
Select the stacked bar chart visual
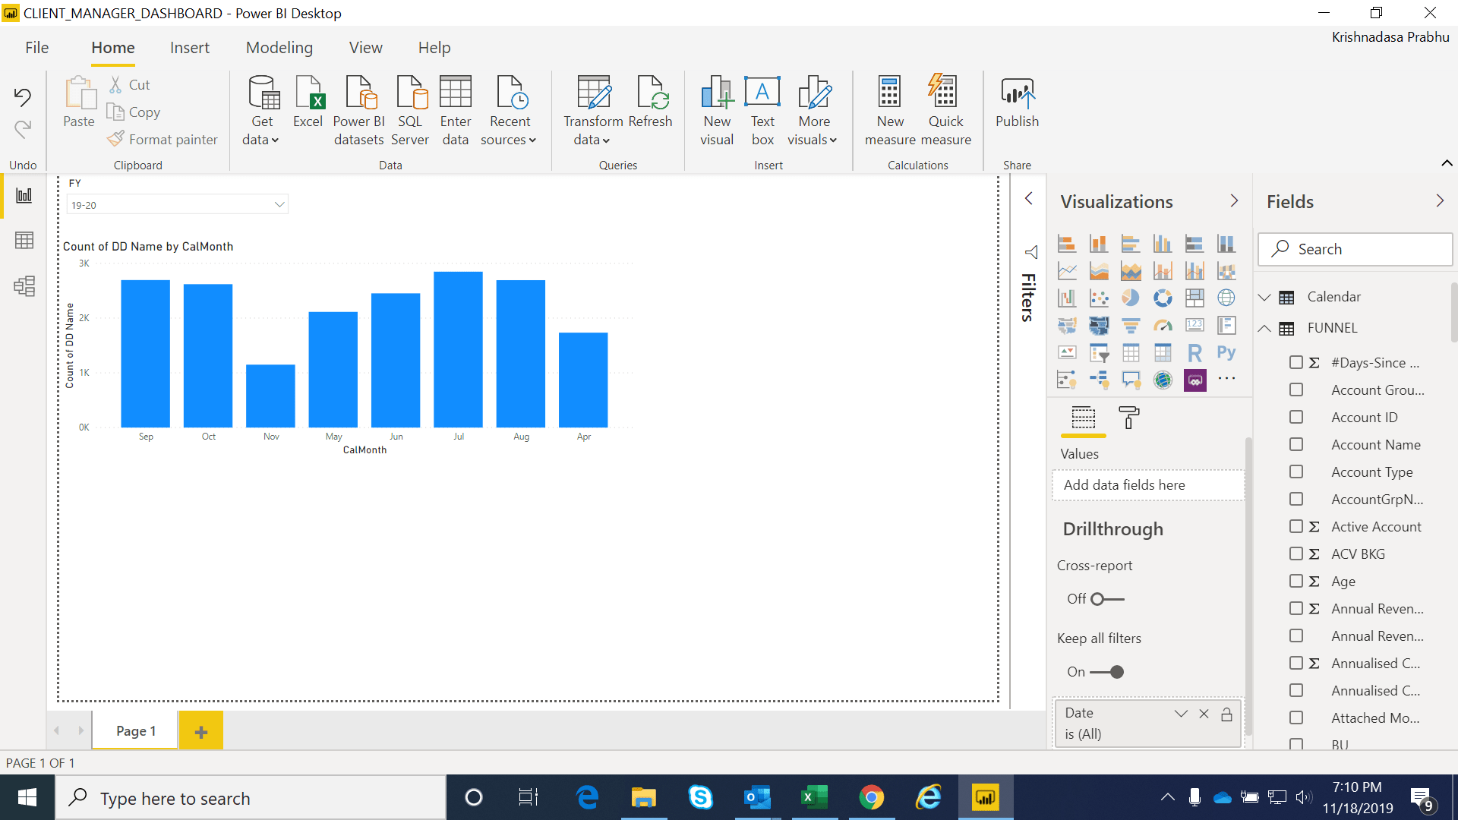[x=1067, y=244]
